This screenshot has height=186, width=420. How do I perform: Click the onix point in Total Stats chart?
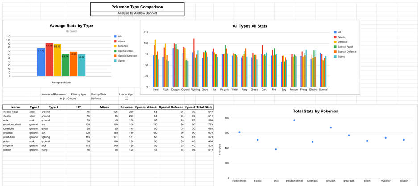276,149
